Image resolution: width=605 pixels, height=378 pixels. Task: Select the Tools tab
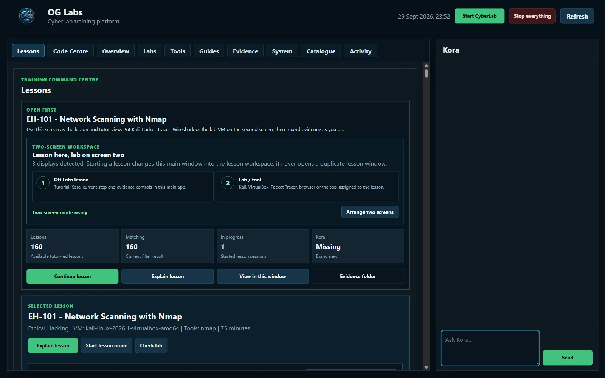coord(178,51)
